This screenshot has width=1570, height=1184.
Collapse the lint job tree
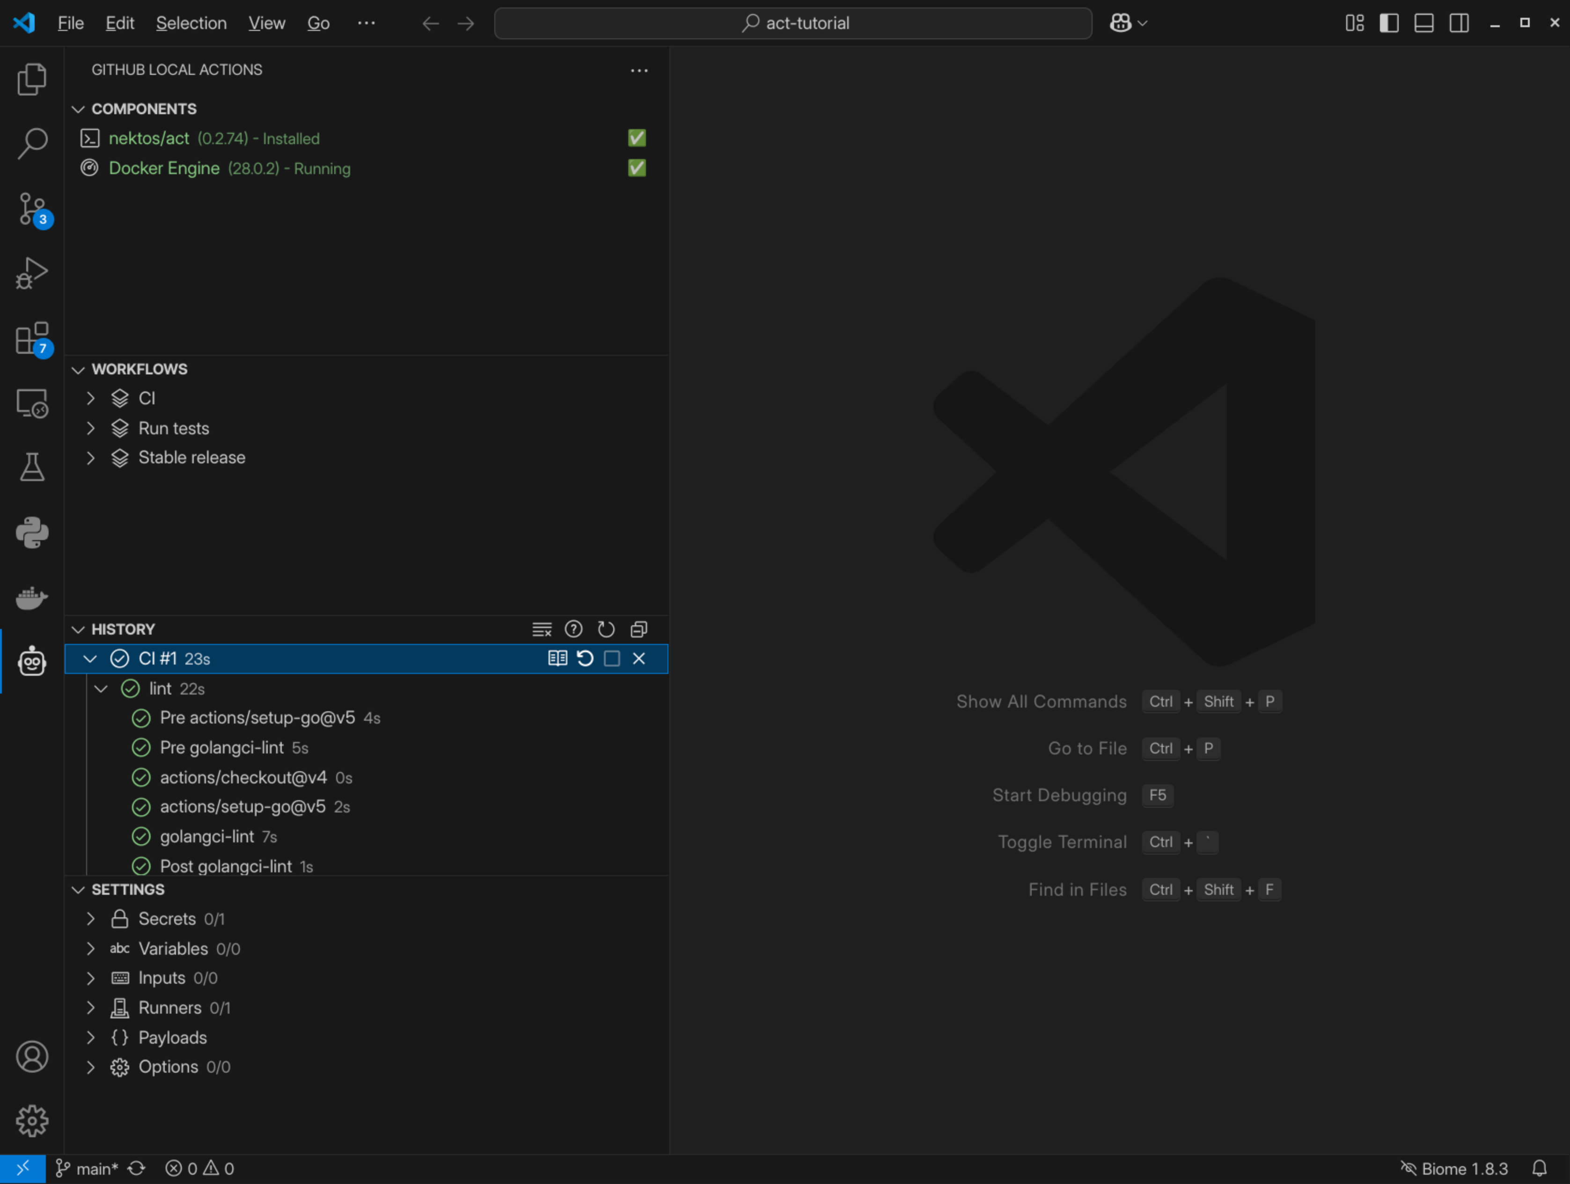(x=102, y=689)
